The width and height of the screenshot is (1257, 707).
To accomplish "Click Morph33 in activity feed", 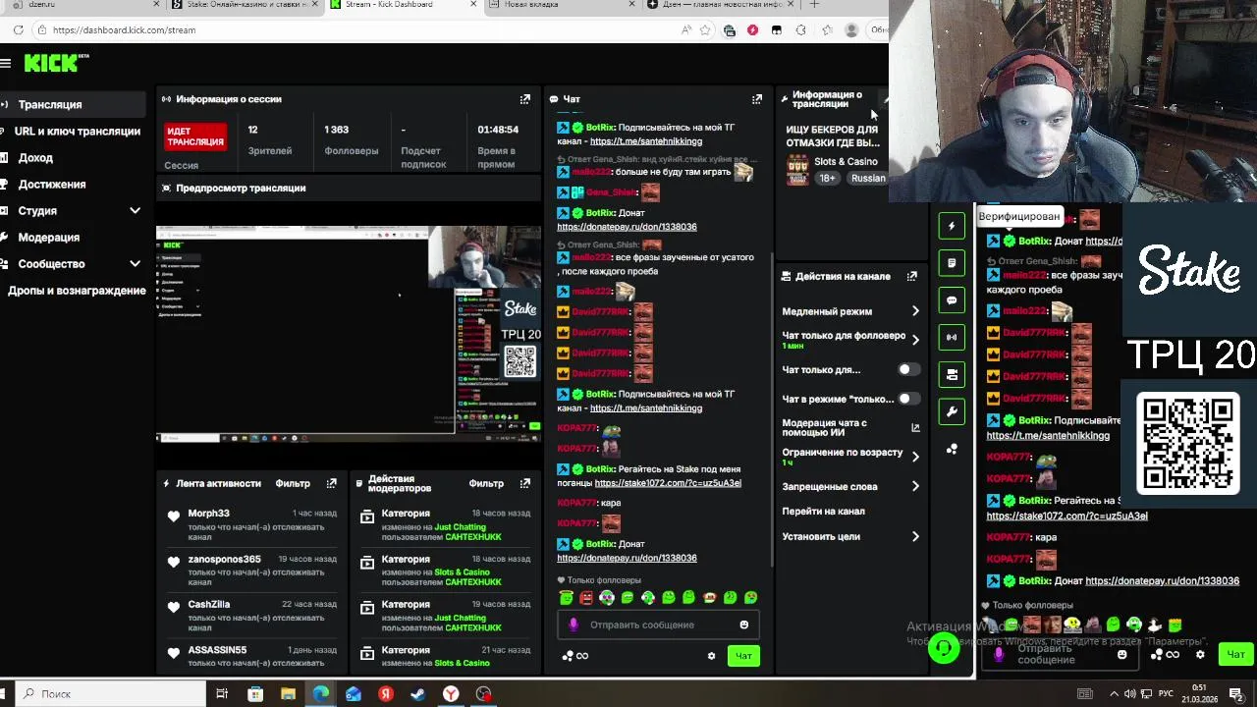I will point(208,514).
